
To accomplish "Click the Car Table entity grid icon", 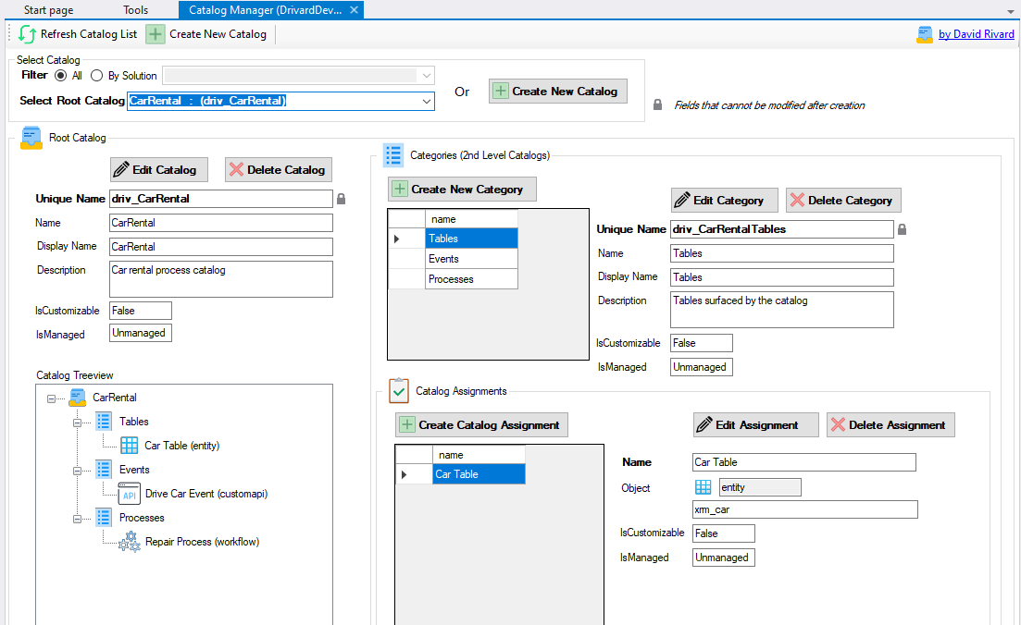I will pos(129,445).
